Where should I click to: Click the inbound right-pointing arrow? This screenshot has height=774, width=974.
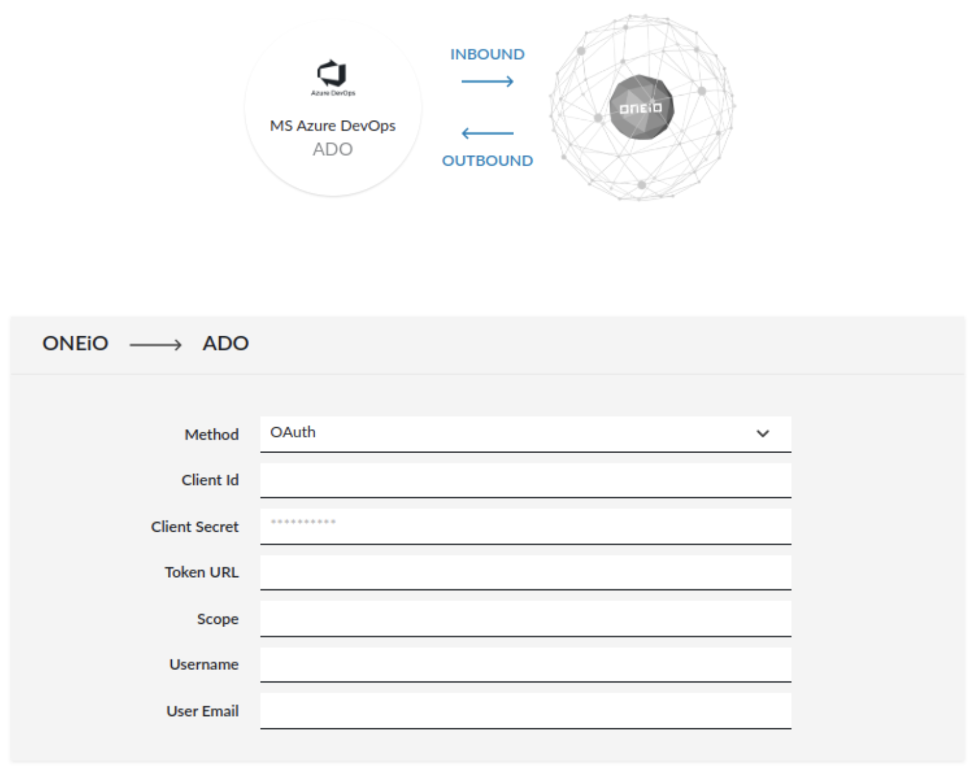pos(487,82)
